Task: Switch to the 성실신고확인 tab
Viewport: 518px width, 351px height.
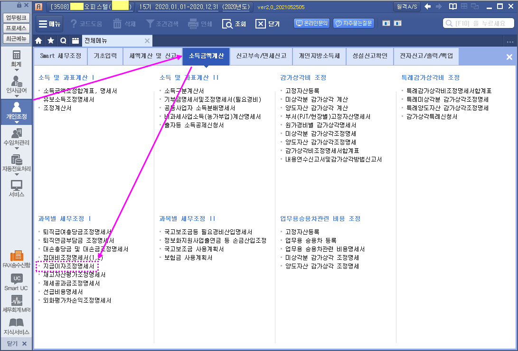Action: point(370,56)
